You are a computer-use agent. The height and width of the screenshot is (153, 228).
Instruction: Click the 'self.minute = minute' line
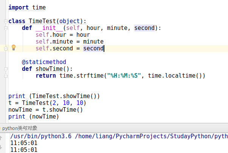tap(70, 42)
